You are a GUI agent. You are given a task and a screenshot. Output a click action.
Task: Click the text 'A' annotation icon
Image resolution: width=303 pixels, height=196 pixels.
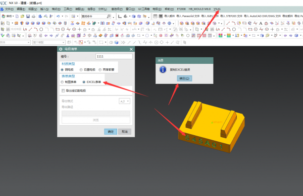point(261,23)
